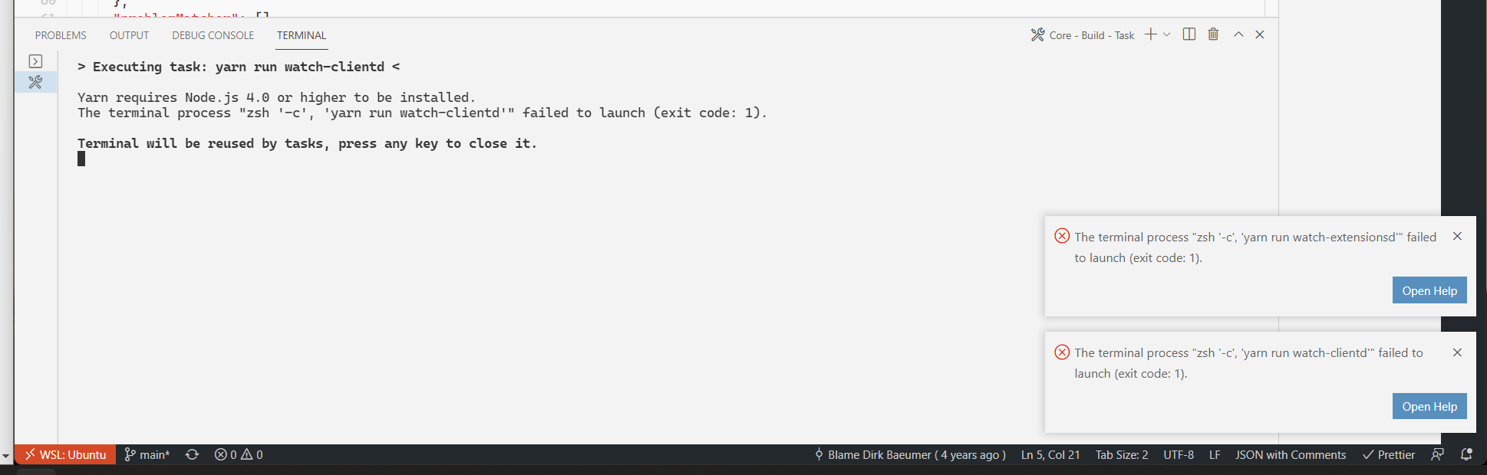Click Open Help on the watch-clientd error

[1429, 406]
